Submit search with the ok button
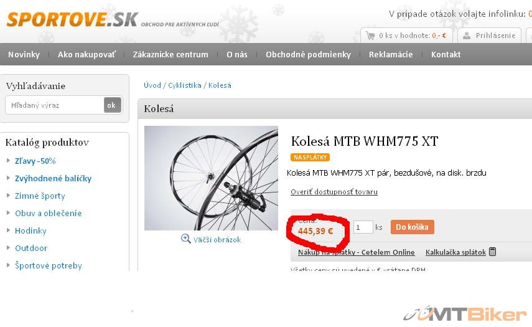532x327 pixels. [x=112, y=105]
